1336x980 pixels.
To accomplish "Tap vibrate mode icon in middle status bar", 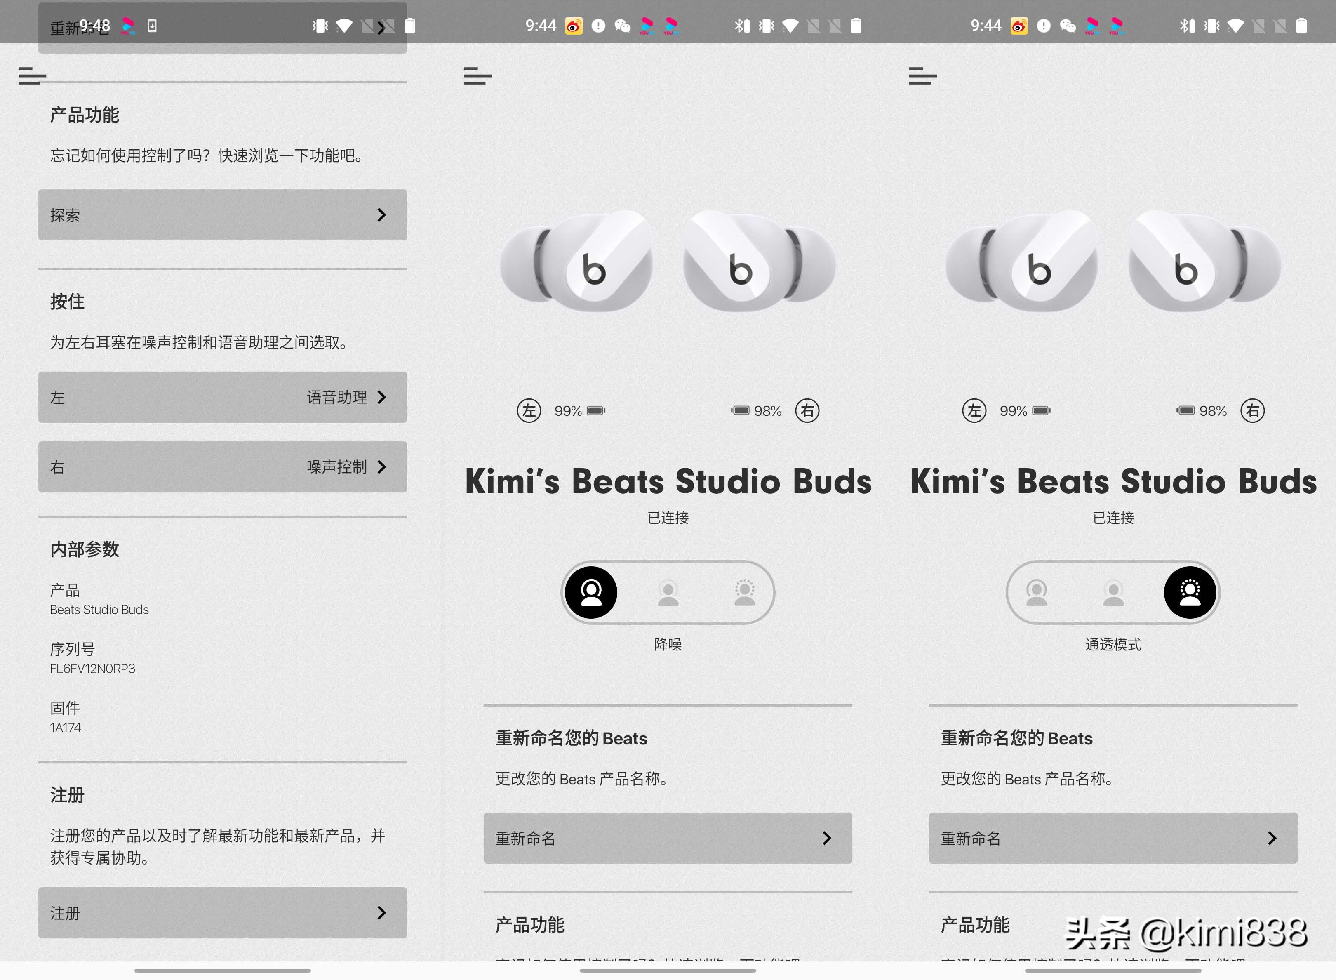I will pyautogui.click(x=766, y=26).
